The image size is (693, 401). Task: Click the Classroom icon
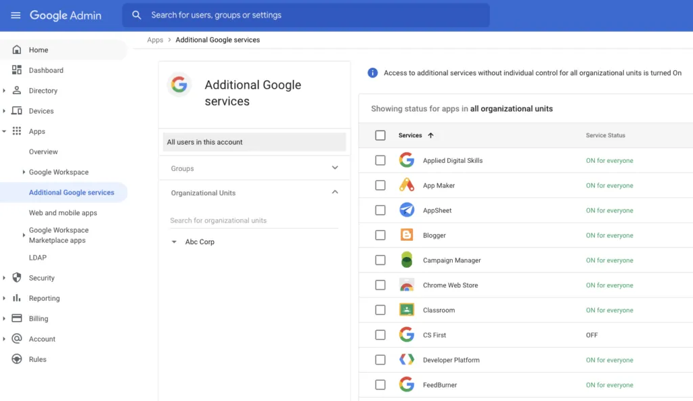(x=407, y=310)
